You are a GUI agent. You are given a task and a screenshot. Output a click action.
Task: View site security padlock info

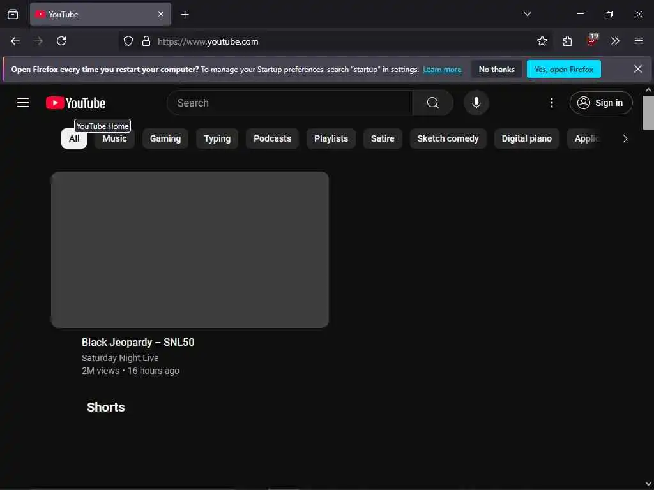146,41
